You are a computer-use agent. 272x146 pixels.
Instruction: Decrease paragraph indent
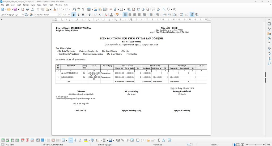tap(170, 15)
